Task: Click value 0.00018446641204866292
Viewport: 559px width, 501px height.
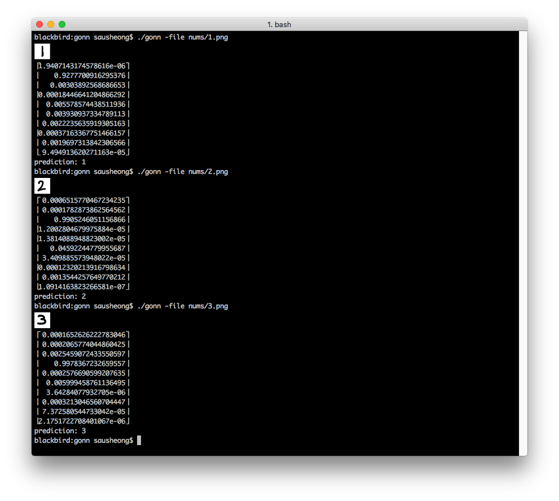Action: tap(82, 95)
